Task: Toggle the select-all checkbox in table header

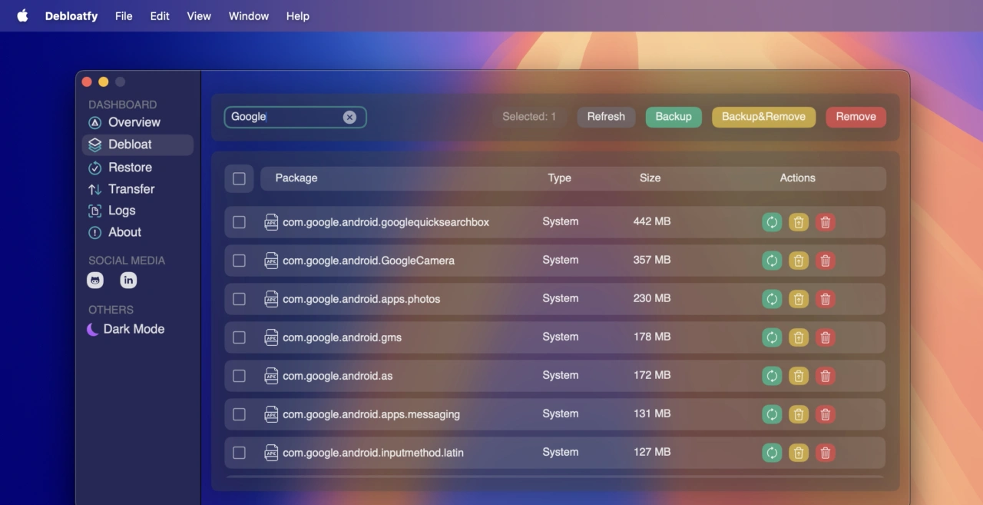Action: coord(239,178)
